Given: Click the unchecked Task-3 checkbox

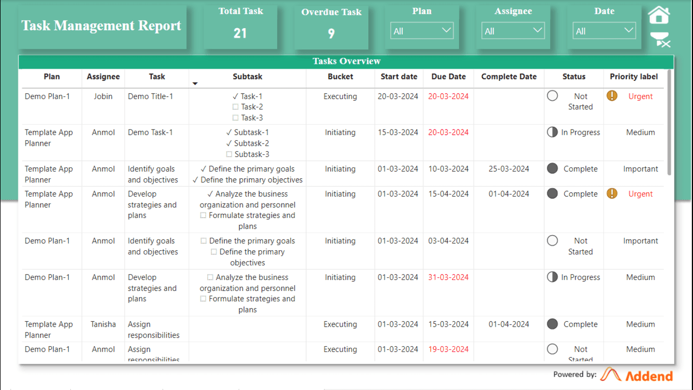Looking at the screenshot, I should 236,118.
